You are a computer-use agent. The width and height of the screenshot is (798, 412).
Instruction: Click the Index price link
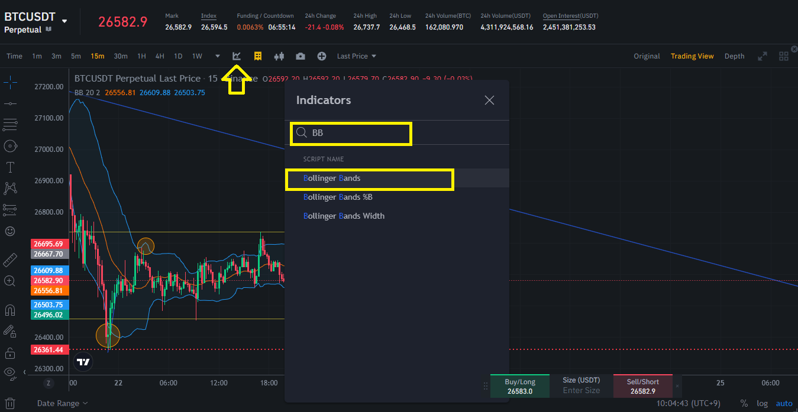coord(208,15)
